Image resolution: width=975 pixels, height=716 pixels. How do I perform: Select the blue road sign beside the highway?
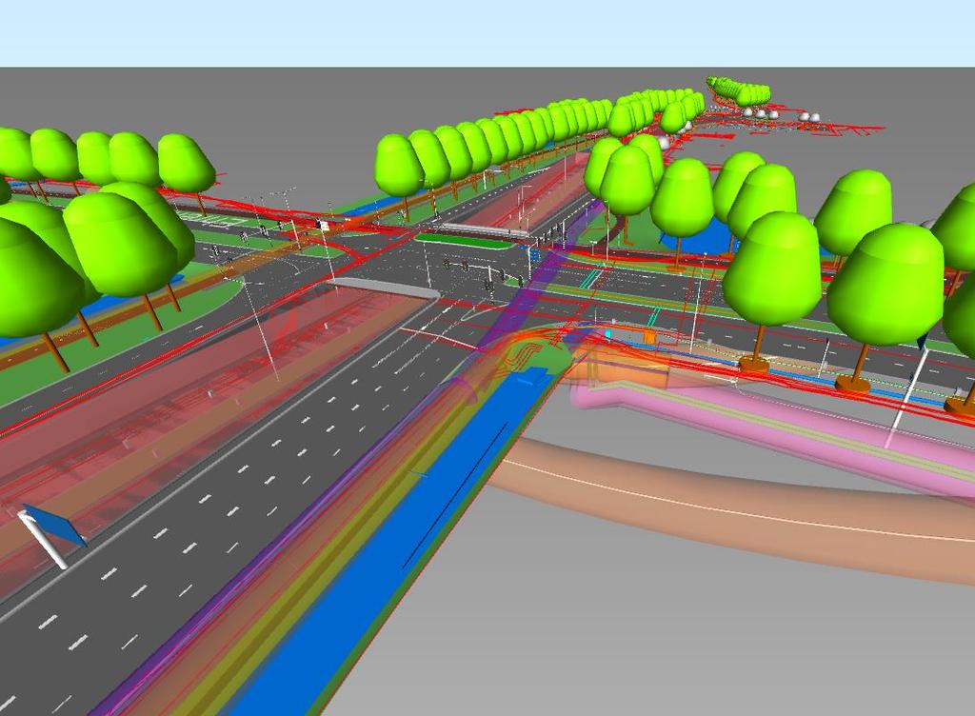pos(54,526)
